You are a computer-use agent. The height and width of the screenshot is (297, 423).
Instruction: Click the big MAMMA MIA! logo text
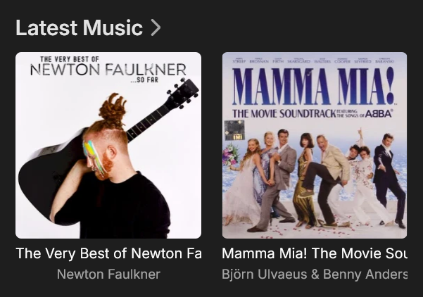click(x=313, y=87)
